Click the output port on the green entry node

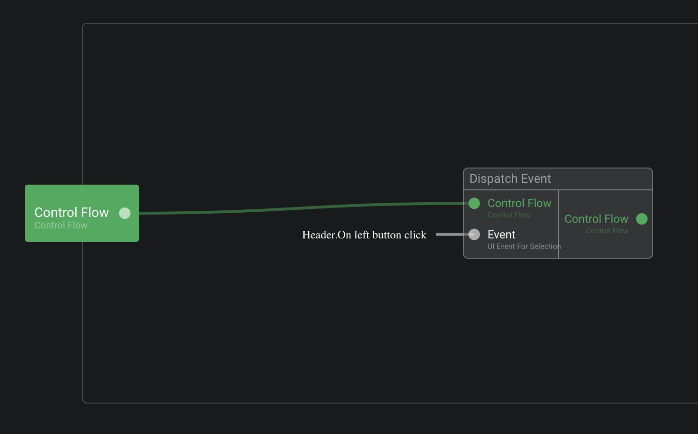[x=125, y=213]
